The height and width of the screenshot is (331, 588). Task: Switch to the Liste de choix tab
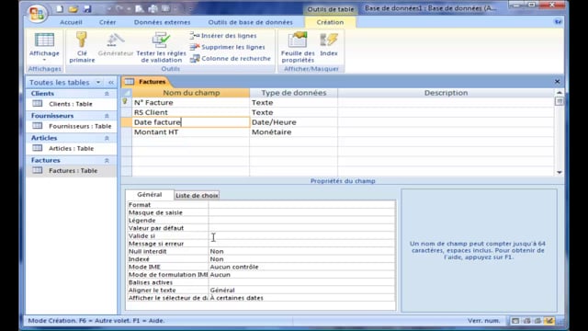pos(197,195)
